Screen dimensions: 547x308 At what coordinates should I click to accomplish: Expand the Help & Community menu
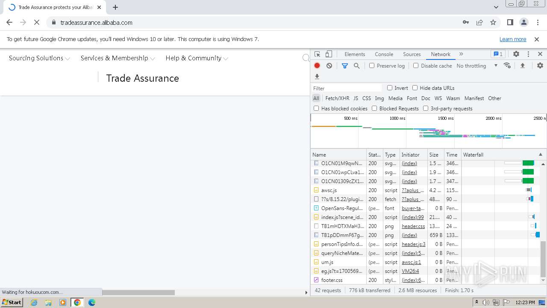197,58
